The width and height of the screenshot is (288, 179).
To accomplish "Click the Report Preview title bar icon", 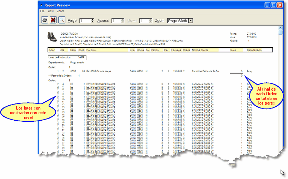I will point(42,5).
